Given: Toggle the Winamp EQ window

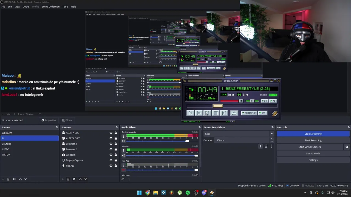Looking at the screenshot, I should pyautogui.click(x=265, y=101).
